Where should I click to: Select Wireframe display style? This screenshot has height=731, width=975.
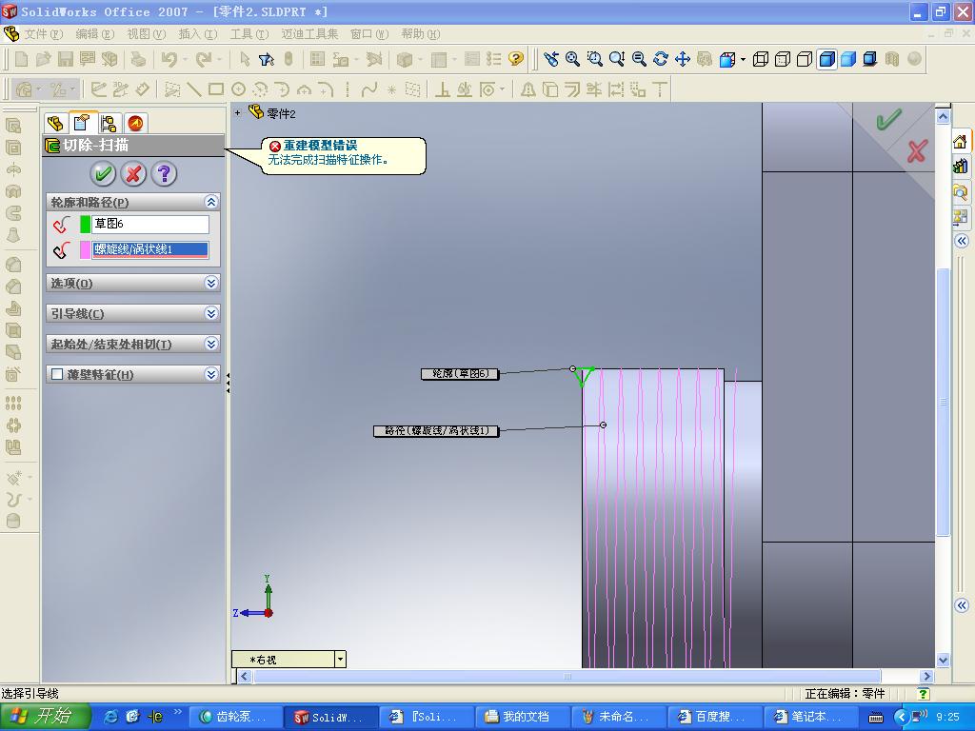tap(761, 59)
